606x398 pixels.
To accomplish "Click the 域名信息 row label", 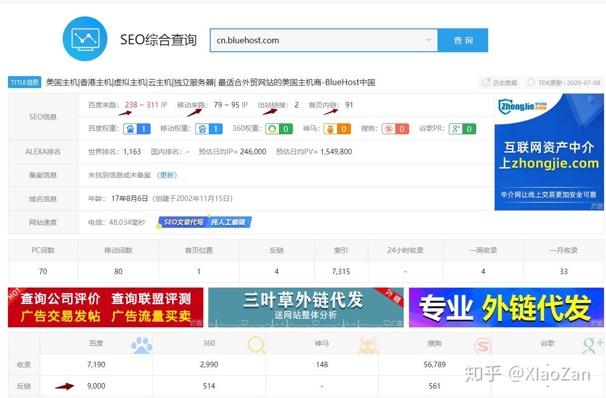I will (x=43, y=199).
